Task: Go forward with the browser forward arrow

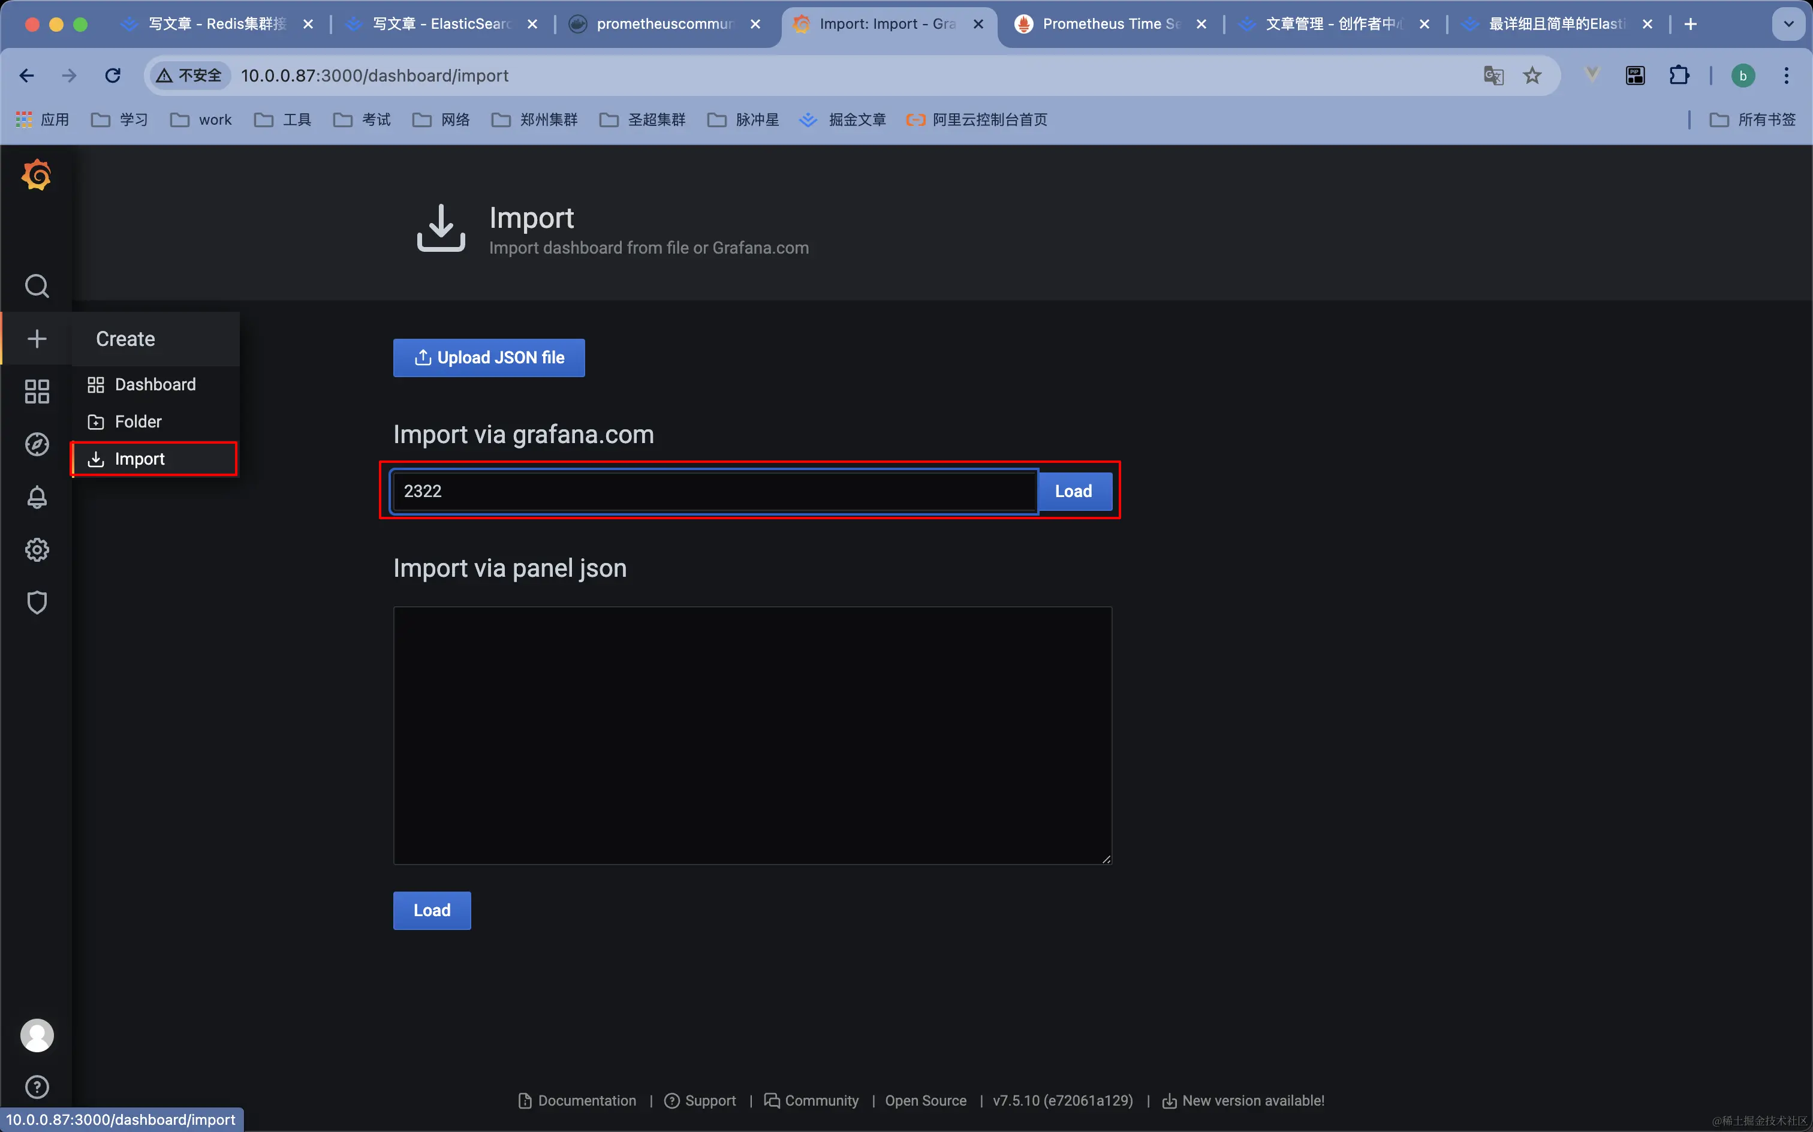Action: 69,76
